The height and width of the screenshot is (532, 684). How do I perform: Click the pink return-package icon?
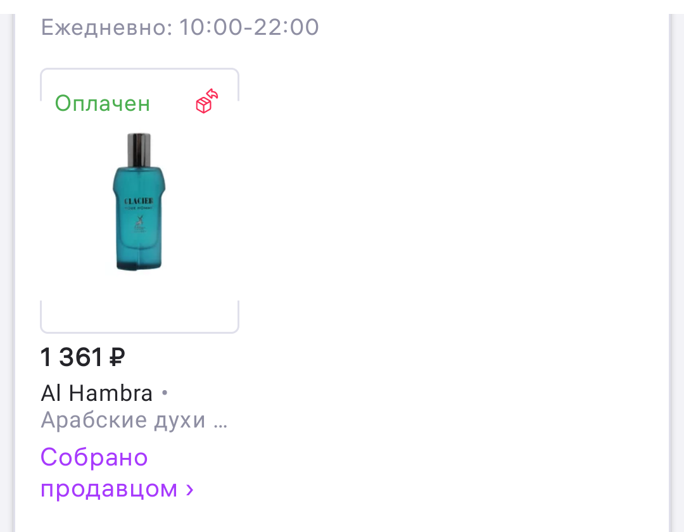click(x=206, y=101)
